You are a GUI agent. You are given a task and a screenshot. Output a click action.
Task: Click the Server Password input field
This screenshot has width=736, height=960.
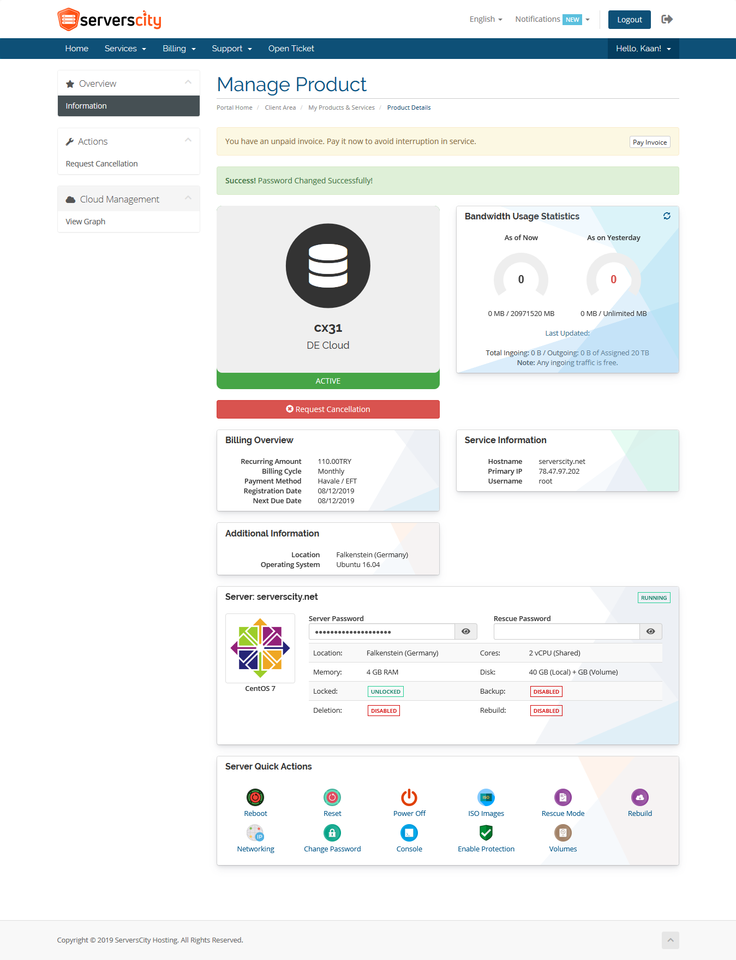(382, 631)
